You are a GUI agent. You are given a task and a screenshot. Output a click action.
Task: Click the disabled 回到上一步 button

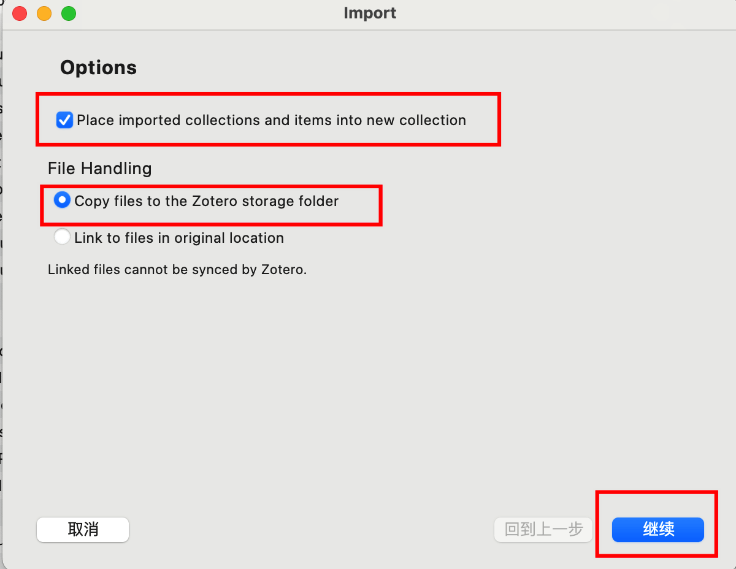(543, 530)
